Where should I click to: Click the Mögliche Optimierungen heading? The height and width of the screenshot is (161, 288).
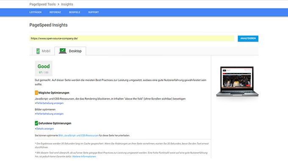pos(54,93)
